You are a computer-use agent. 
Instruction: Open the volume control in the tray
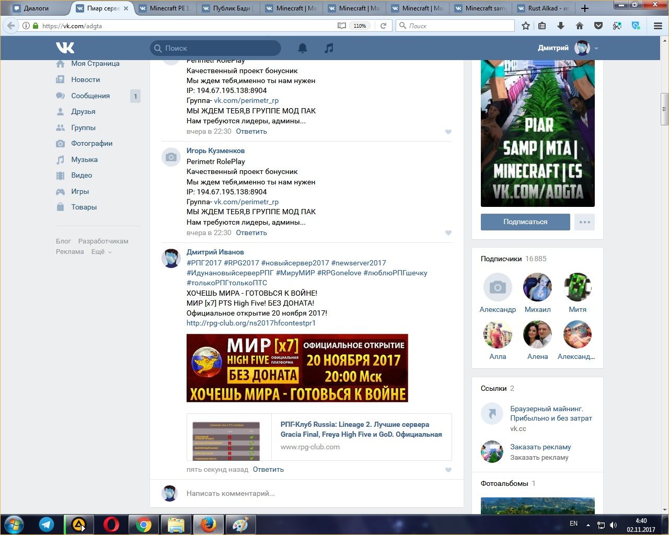coord(614,525)
